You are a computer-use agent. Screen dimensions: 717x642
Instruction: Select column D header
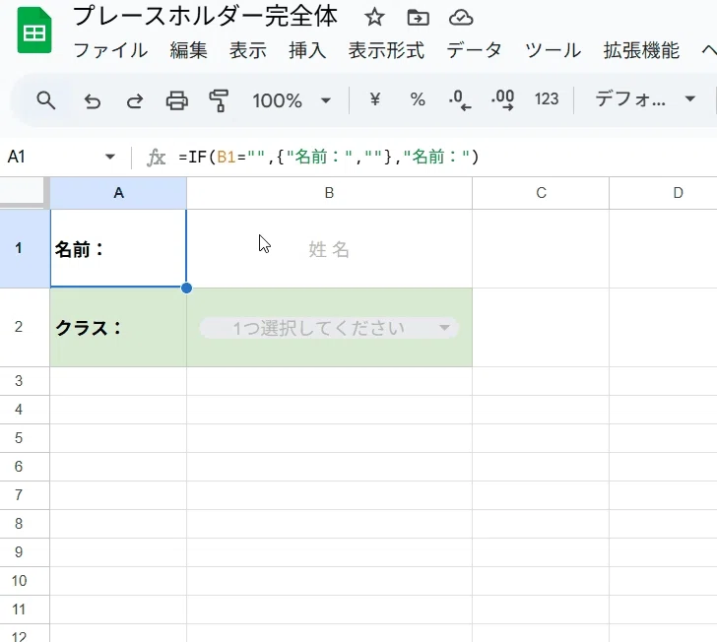point(664,193)
